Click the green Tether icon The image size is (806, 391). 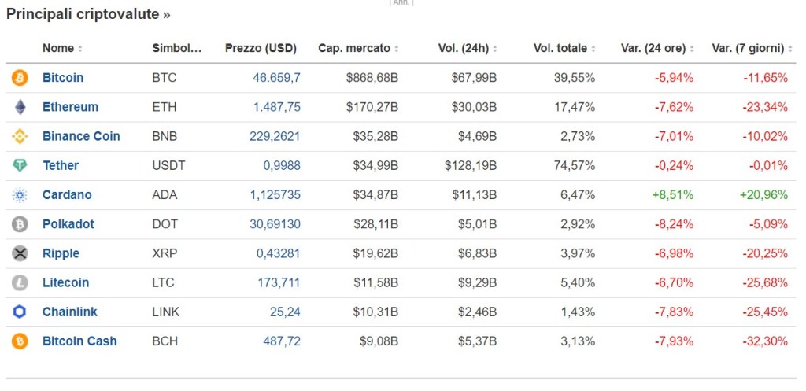click(x=20, y=165)
